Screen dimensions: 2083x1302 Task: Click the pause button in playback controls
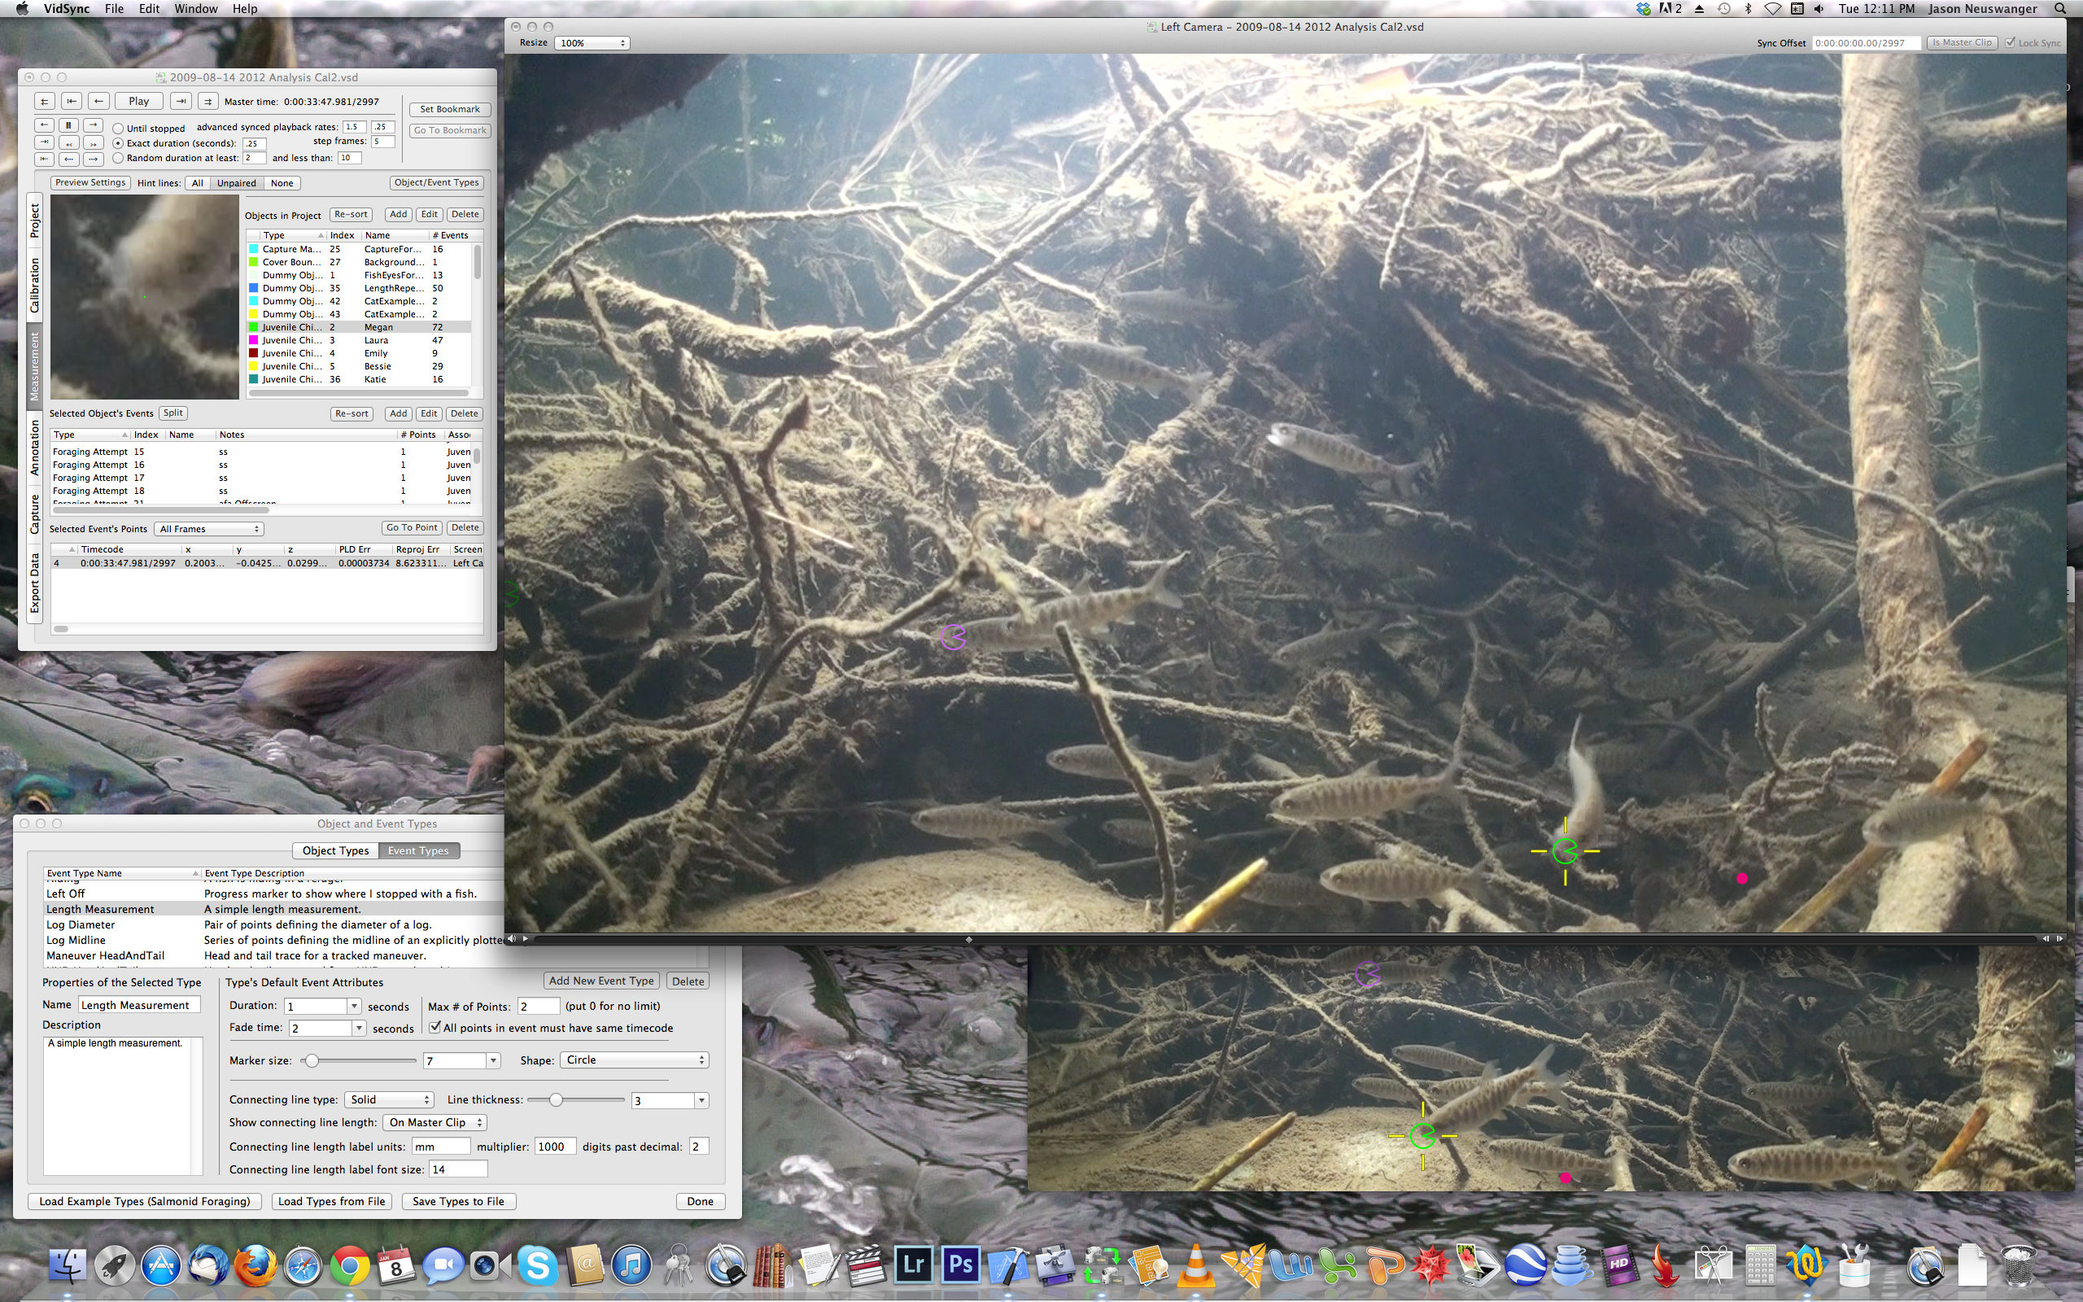[x=69, y=125]
